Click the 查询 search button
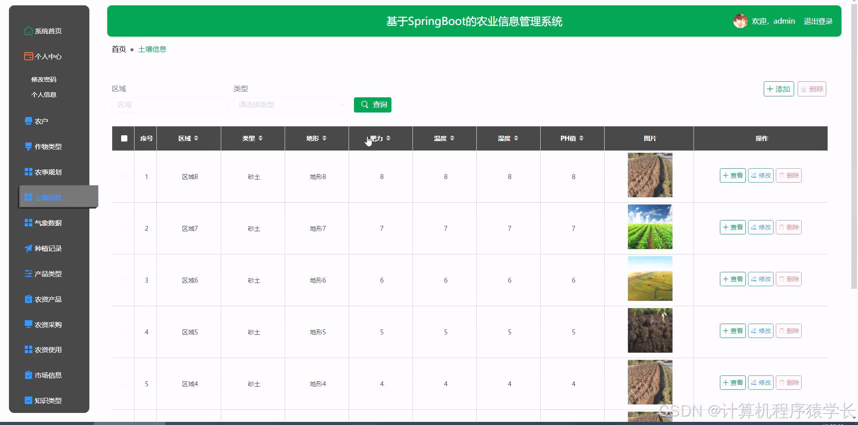 coord(372,104)
